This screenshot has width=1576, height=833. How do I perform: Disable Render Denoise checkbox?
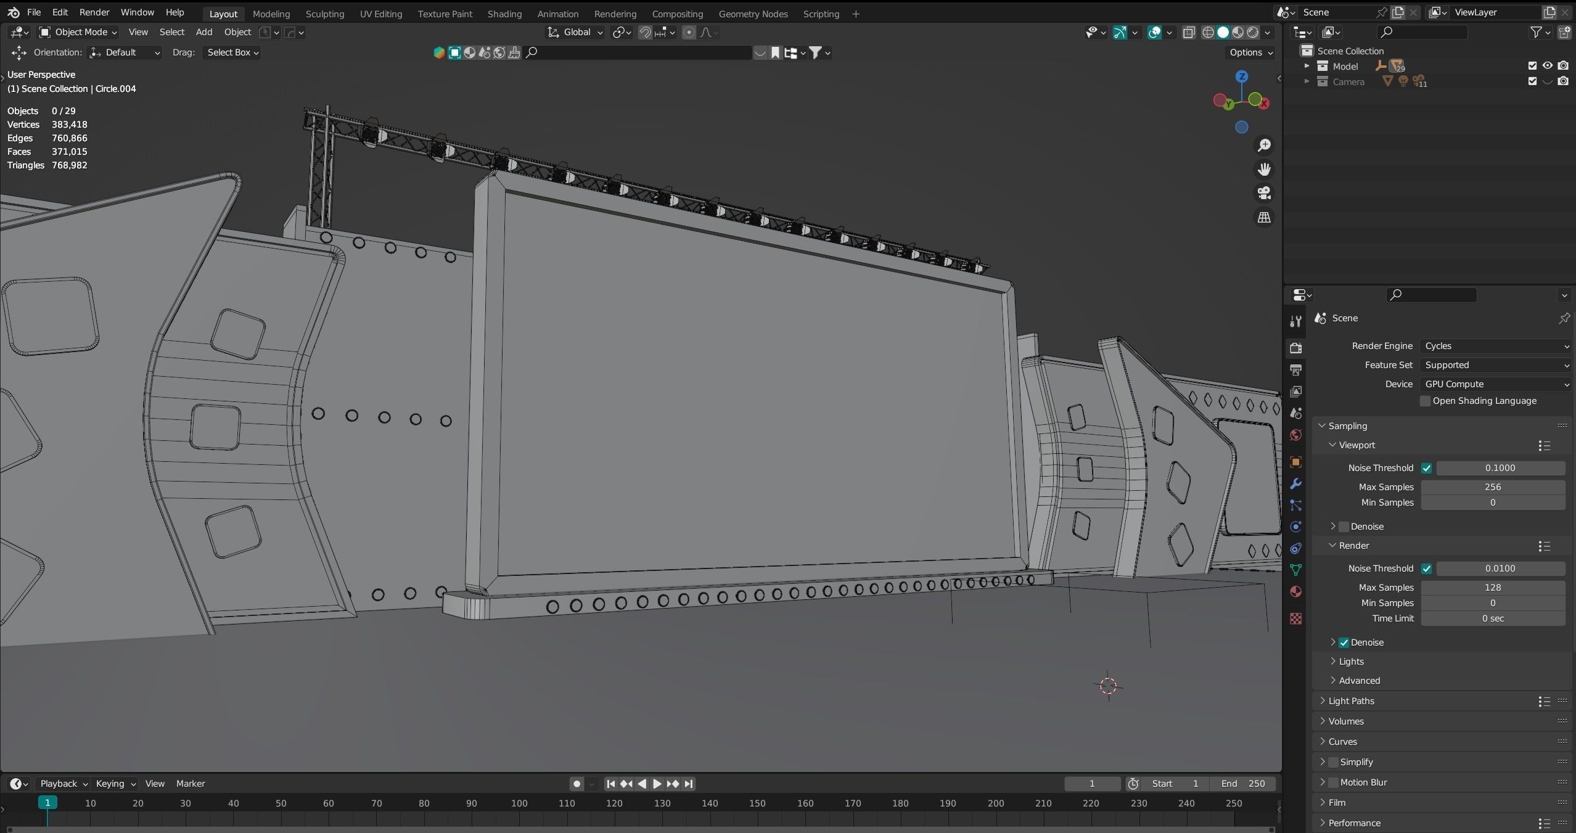[1344, 642]
